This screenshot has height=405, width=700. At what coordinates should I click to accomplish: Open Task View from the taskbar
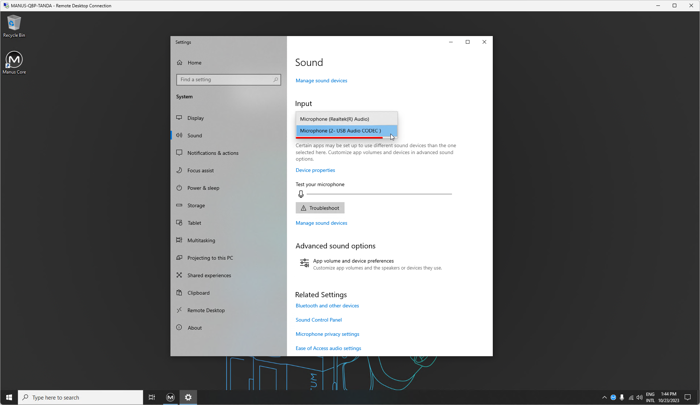(x=152, y=397)
